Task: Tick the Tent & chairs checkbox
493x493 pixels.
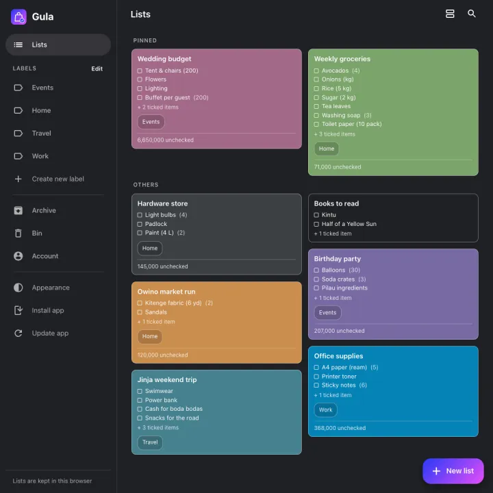Action: (140, 71)
